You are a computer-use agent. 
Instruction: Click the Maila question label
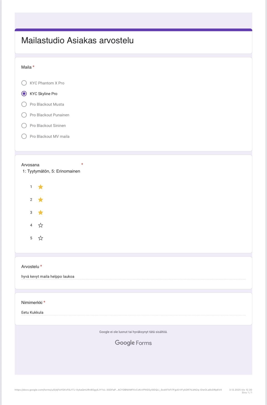click(x=26, y=67)
